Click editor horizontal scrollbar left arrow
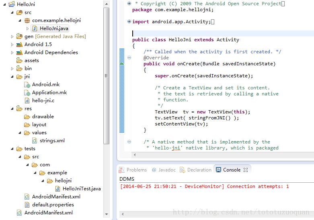 [135, 155]
